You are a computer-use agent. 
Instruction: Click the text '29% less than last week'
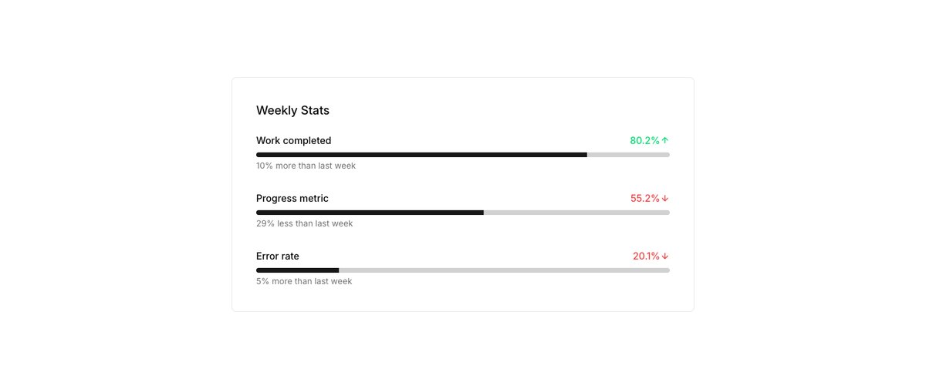(304, 223)
